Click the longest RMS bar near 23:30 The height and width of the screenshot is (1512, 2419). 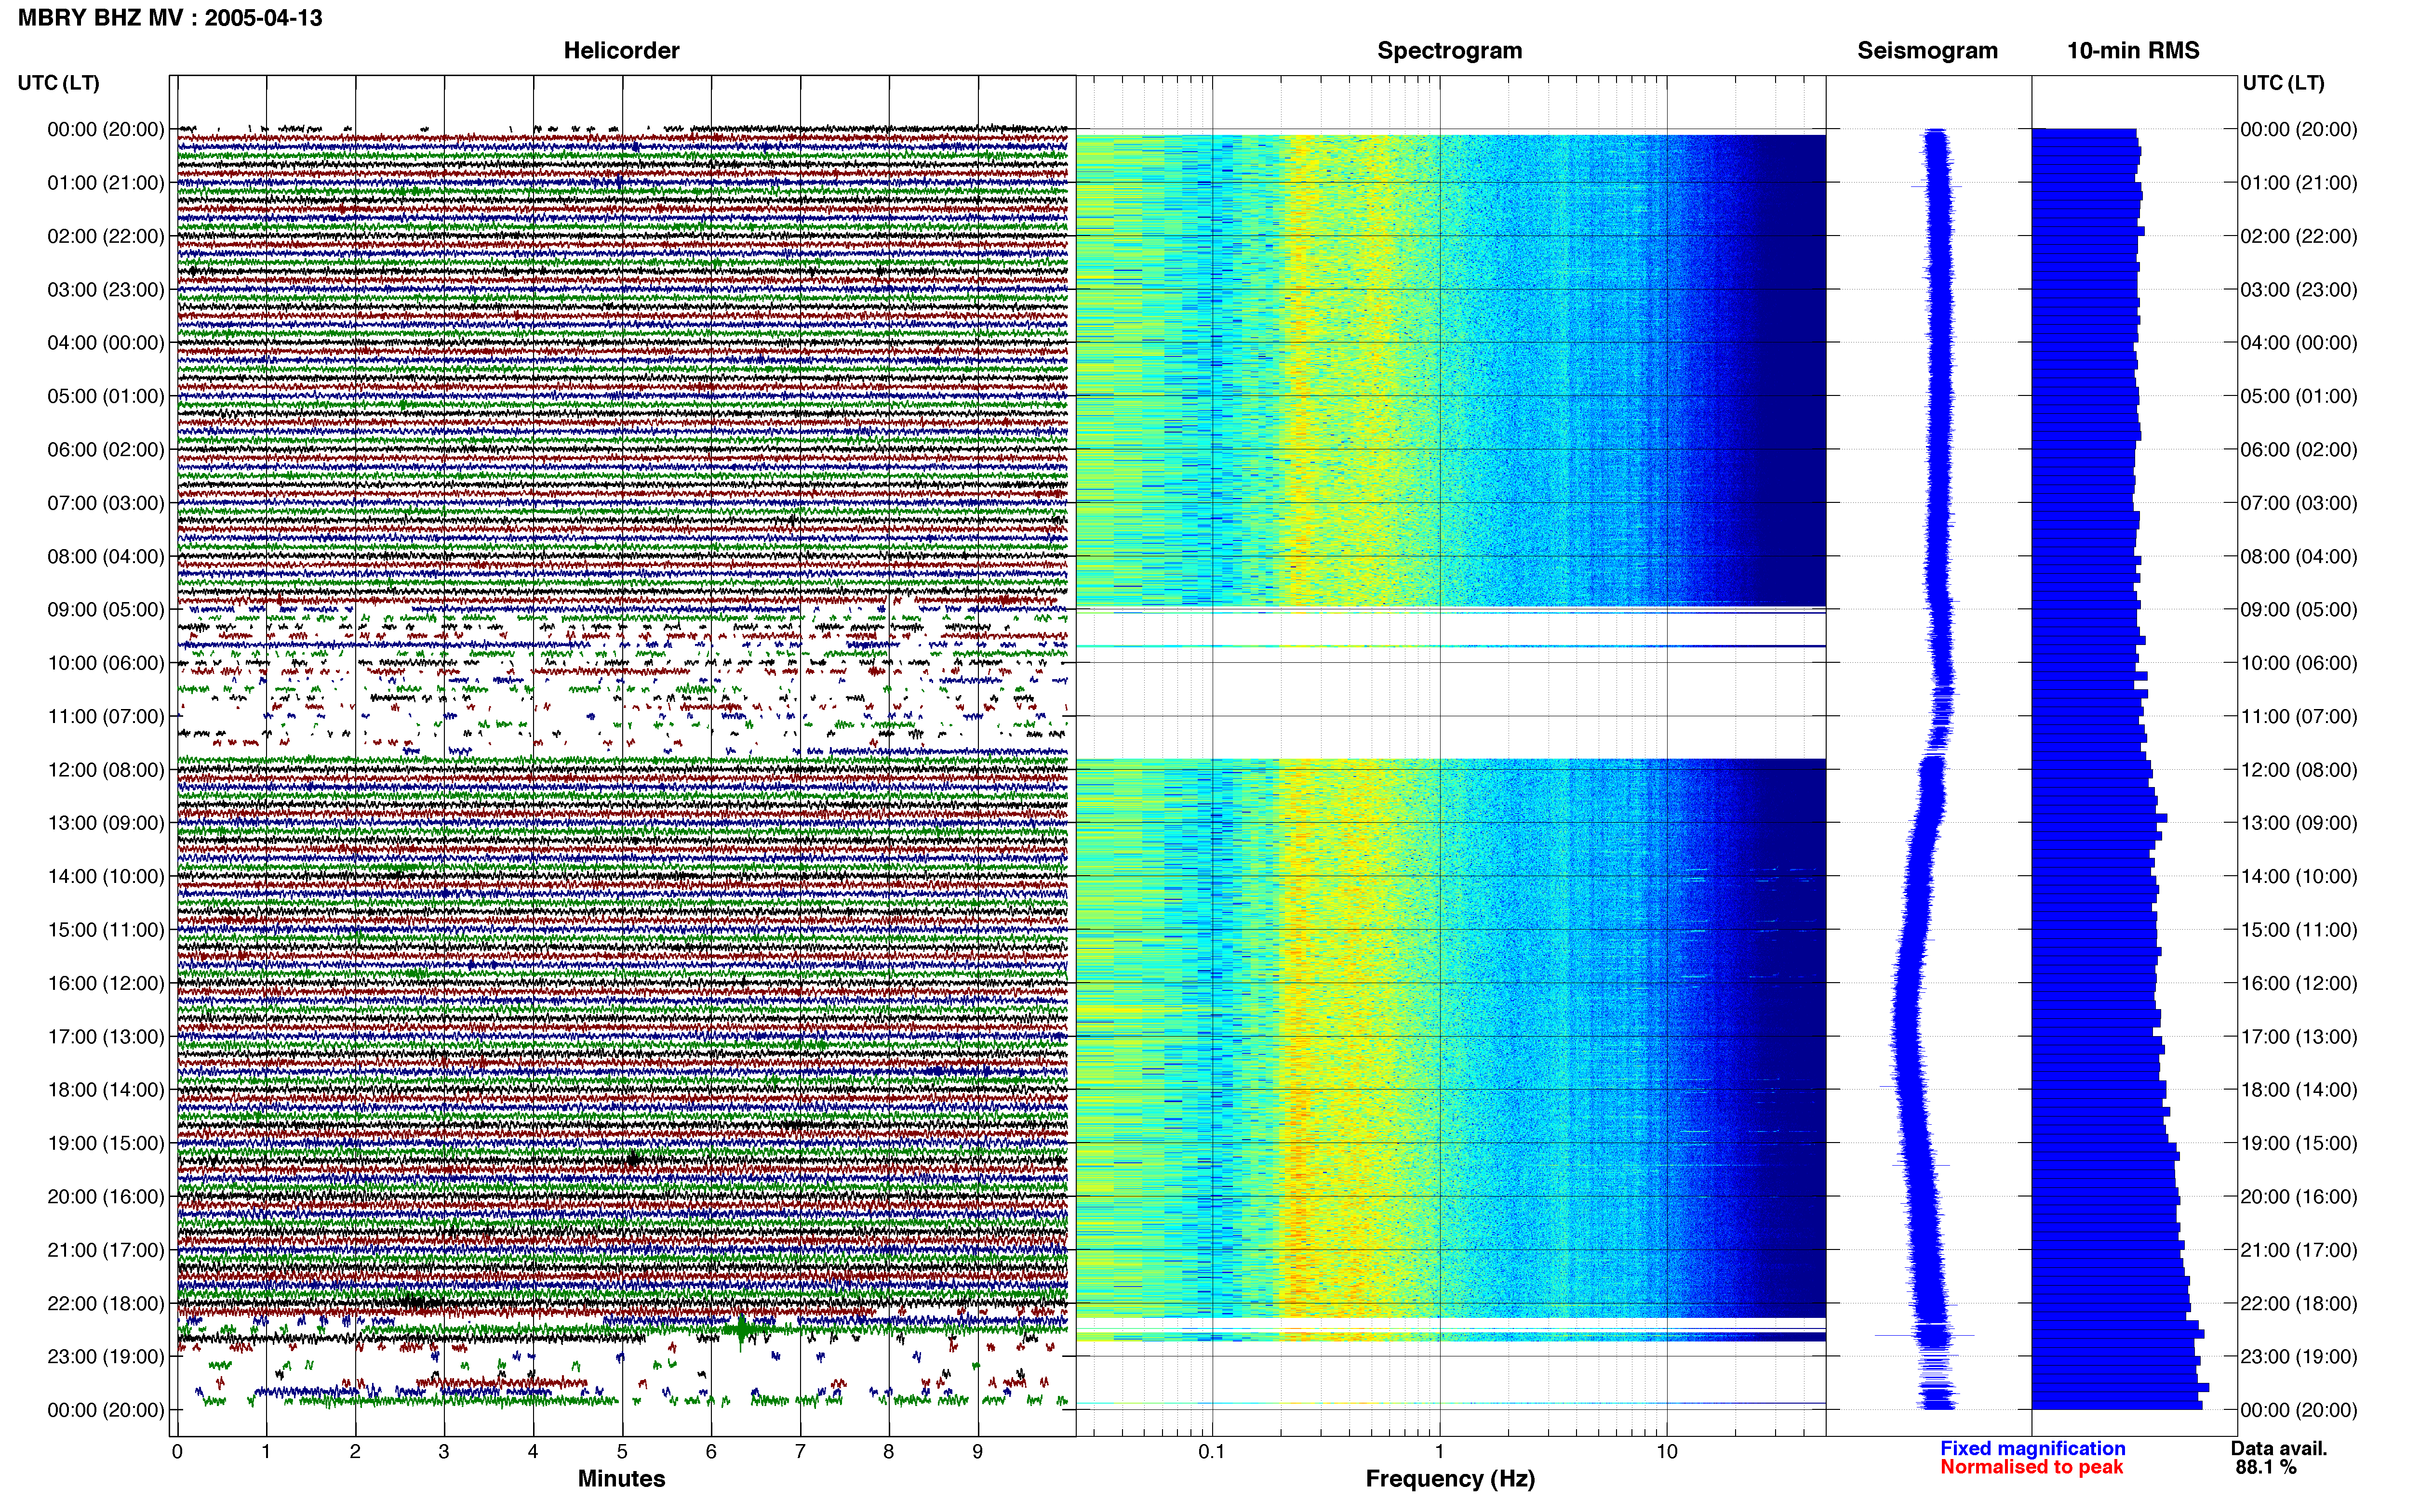[2120, 1388]
